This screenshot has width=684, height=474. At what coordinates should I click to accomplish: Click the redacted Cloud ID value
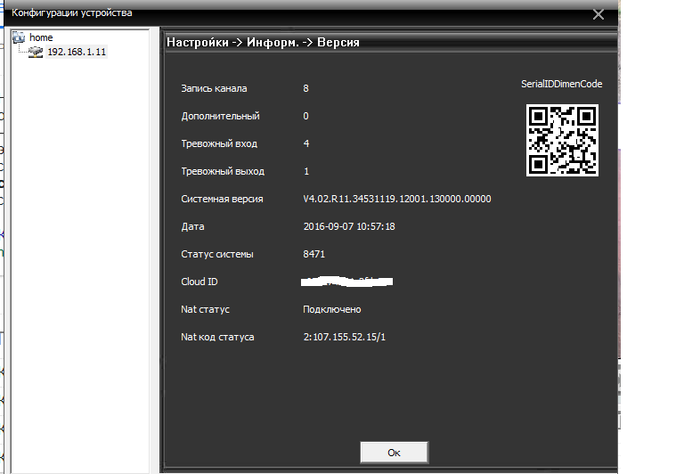pos(347,282)
